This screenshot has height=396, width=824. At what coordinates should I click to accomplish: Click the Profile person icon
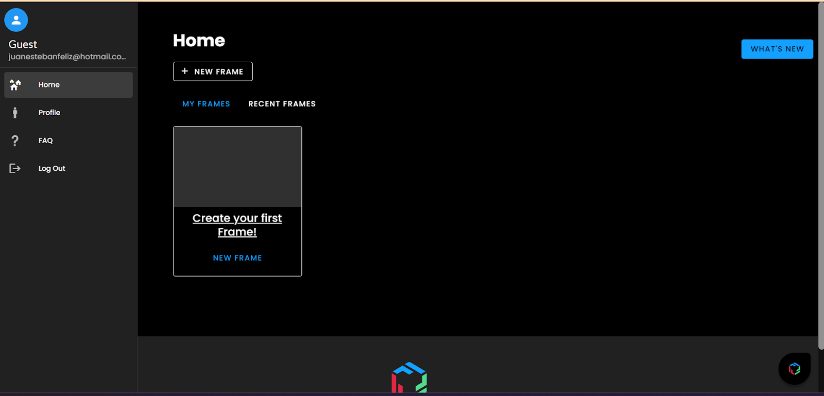tap(15, 113)
